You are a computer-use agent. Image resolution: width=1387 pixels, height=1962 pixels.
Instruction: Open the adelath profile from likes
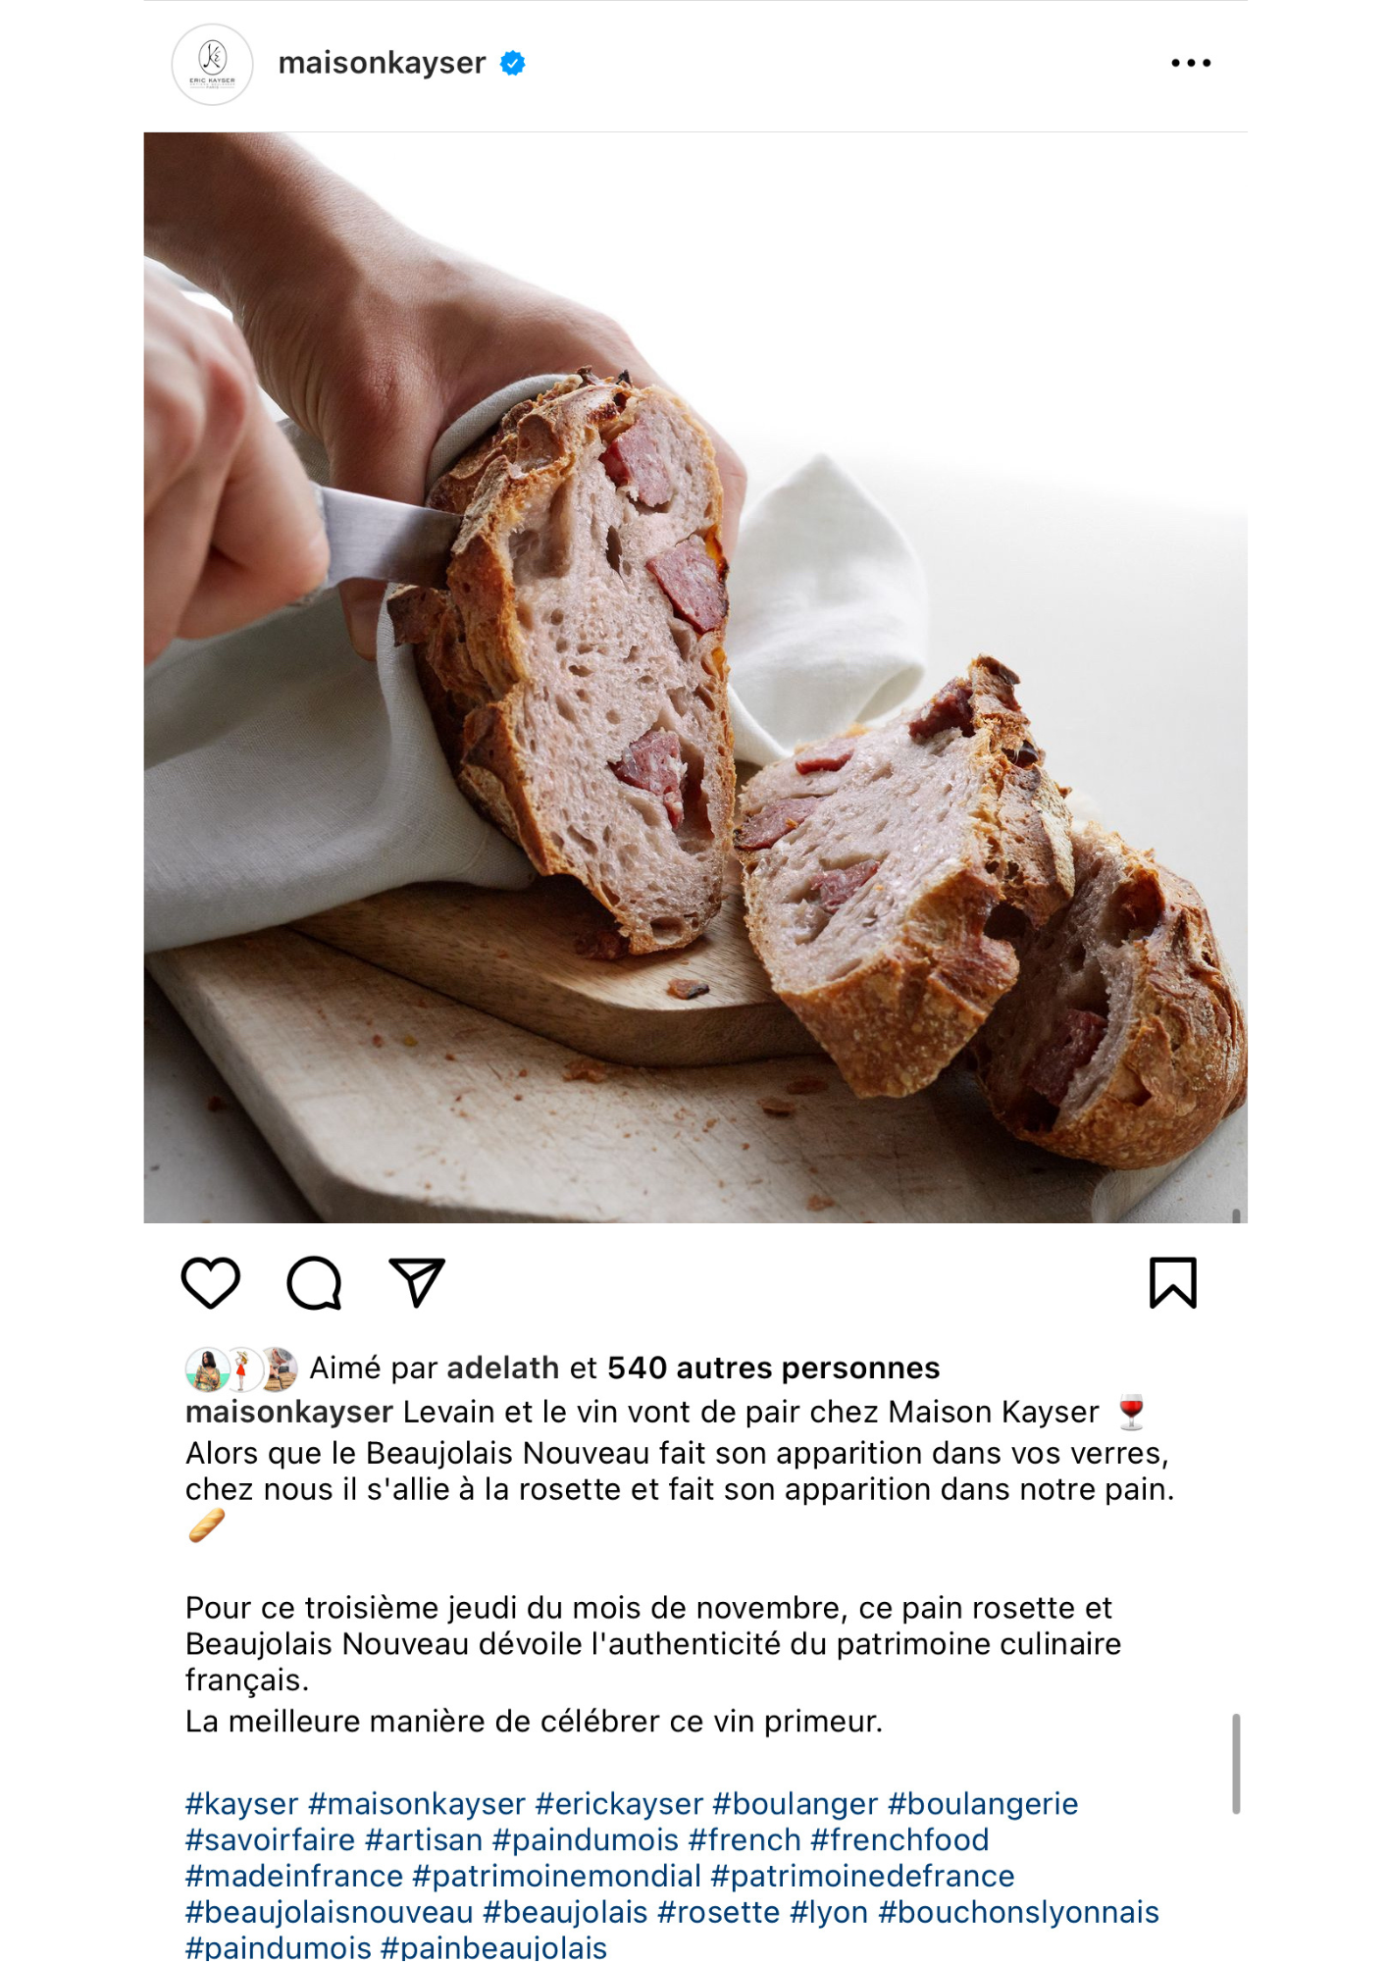pyautogui.click(x=502, y=1368)
